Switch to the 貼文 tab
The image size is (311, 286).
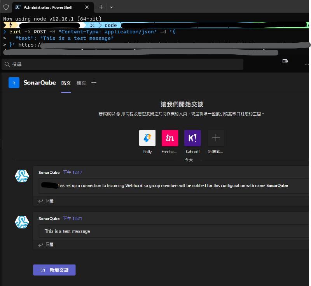click(66, 83)
